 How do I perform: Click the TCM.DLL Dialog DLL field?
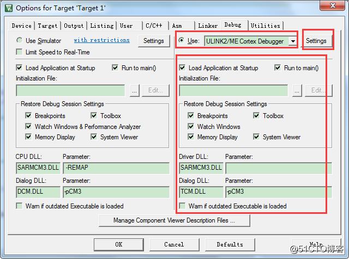[201, 192]
